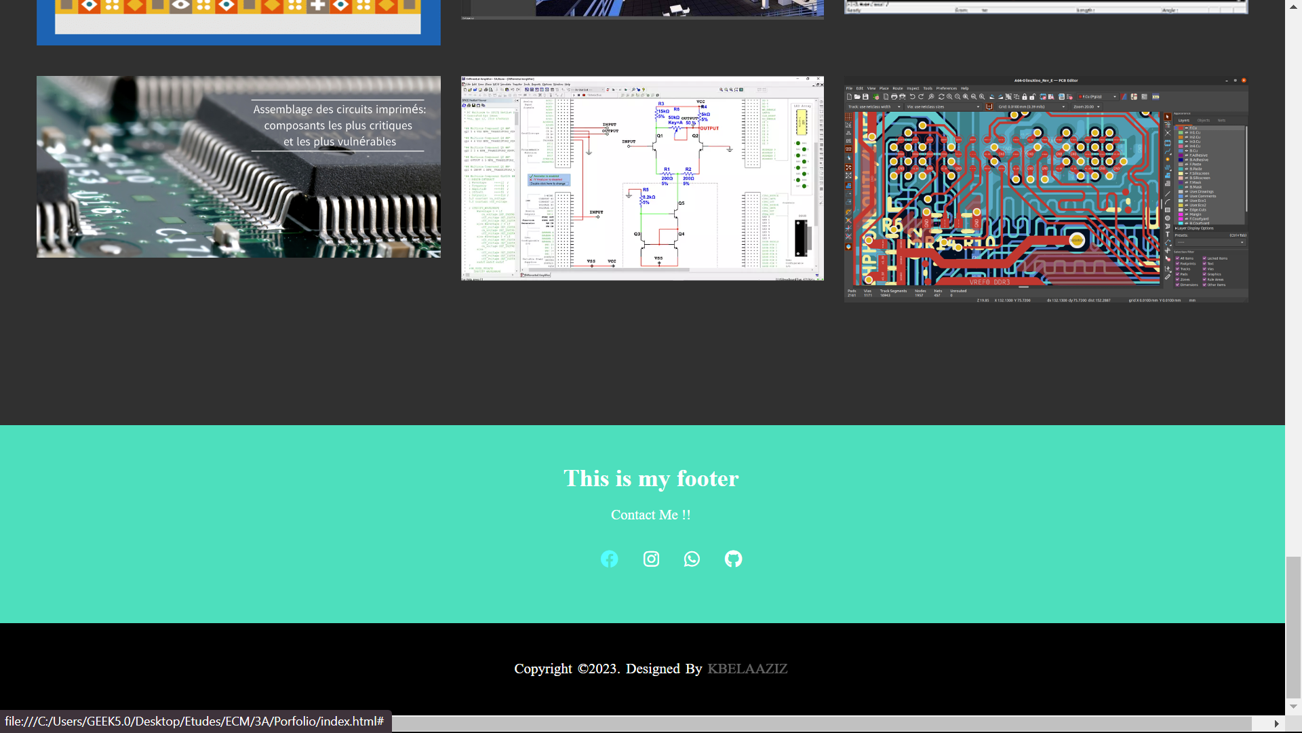Screen dimensions: 1302x733
Task: Click the 'This is my footer' heading
Action: pyautogui.click(x=650, y=479)
